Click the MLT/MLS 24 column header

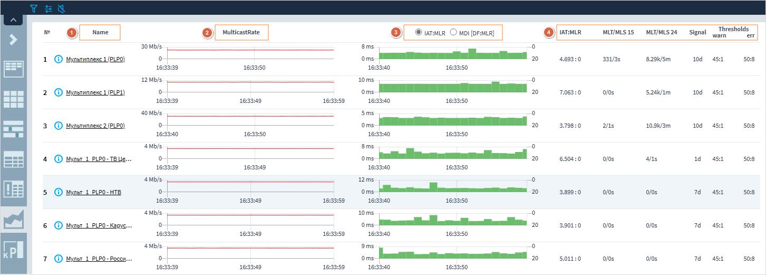pos(661,33)
